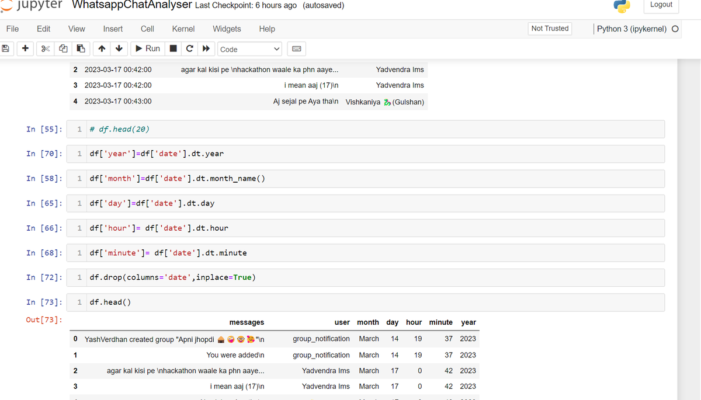Interrupt the kernel with stop icon

click(x=173, y=49)
